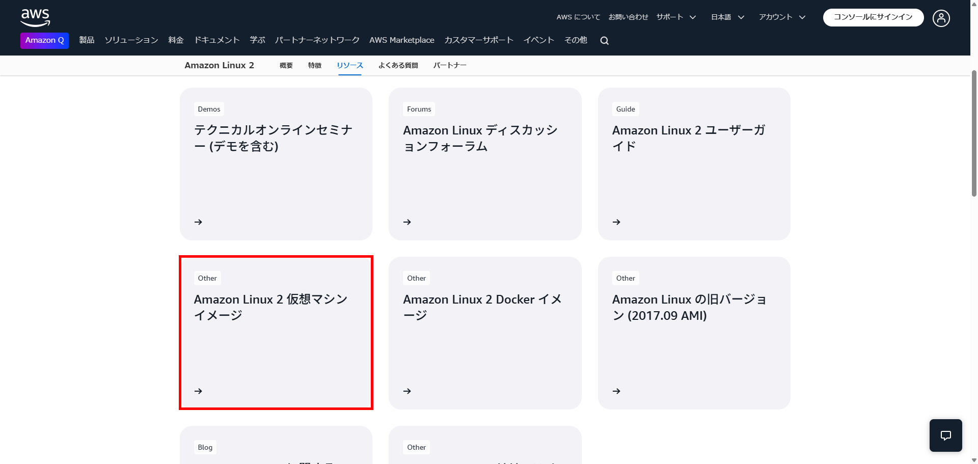Open the 製品 menu
The image size is (978, 464).
coord(87,40)
